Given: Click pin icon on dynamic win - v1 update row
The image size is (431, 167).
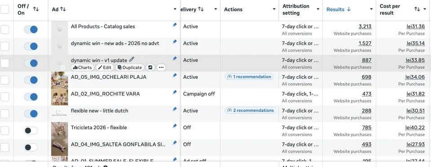Looking at the screenshot, I should coord(174,59).
